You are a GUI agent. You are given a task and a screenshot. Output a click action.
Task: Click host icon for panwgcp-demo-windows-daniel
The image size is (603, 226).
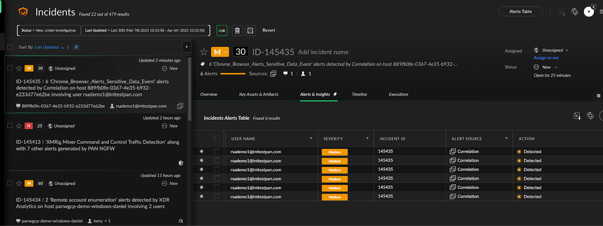click(x=18, y=221)
